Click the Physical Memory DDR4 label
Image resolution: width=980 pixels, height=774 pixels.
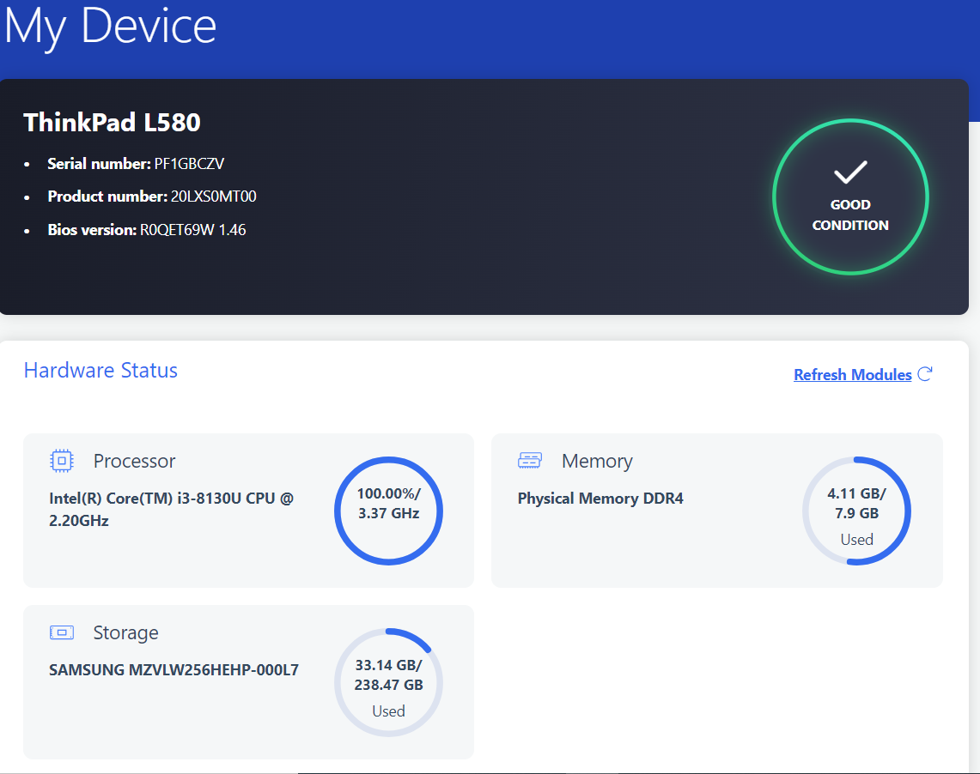point(600,499)
